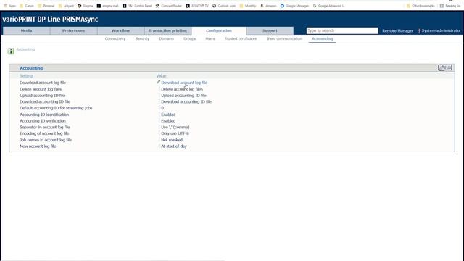Screen dimensions: 464x261
Task: Open the Domains sub-tab
Action: [166, 38]
